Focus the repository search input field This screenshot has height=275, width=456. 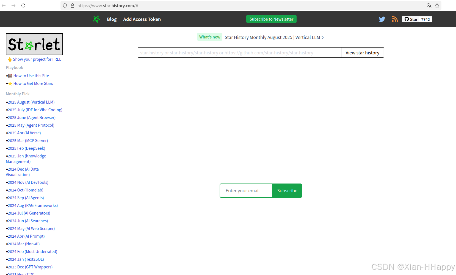click(239, 52)
